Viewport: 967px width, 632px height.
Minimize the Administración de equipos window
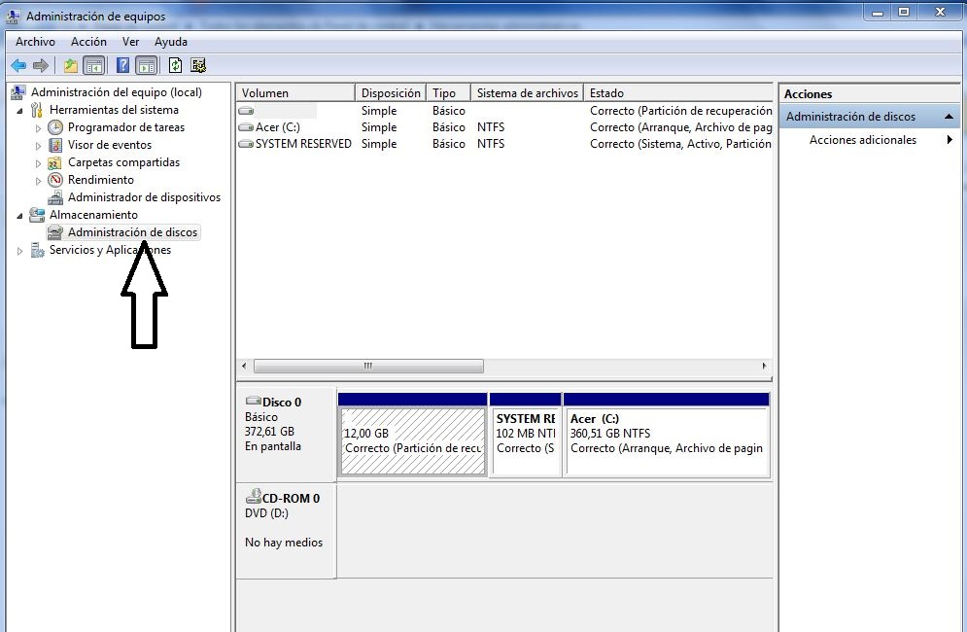878,13
